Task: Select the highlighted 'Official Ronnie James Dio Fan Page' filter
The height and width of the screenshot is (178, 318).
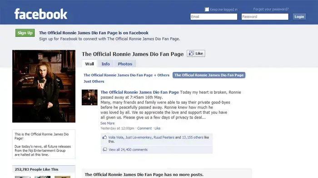Action: 209,75
